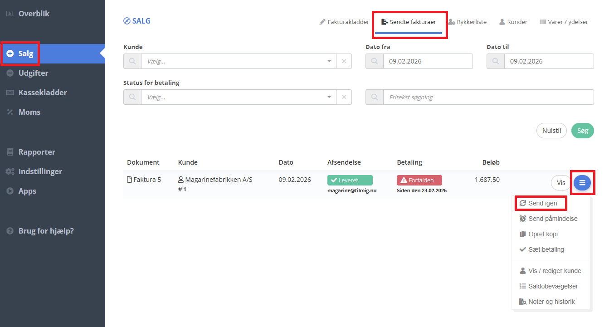Image resolution: width=609 pixels, height=327 pixels.
Task: Switch to the Fakturakladder tab
Action: point(344,22)
